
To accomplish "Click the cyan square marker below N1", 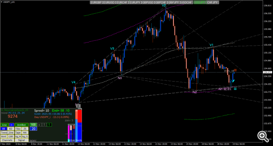I will (235, 89).
